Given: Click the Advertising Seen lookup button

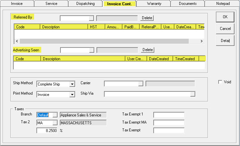Looking at the screenshot, I should tap(92, 50).
